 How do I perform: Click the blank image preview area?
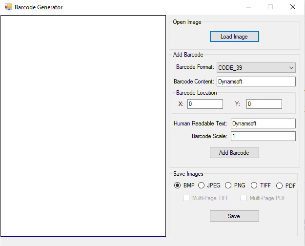pyautogui.click(x=83, y=126)
